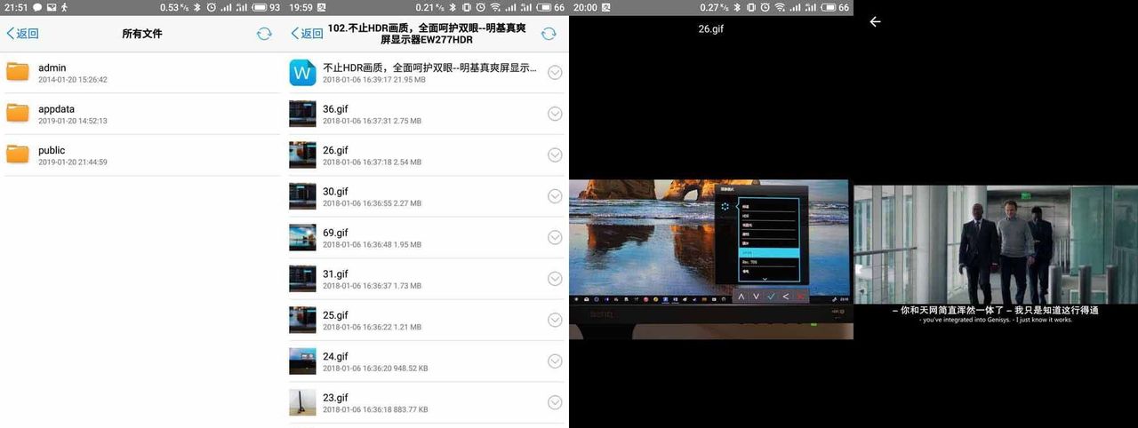Tap the 36.gif thumbnail
The height and width of the screenshot is (428, 1138).
point(302,114)
